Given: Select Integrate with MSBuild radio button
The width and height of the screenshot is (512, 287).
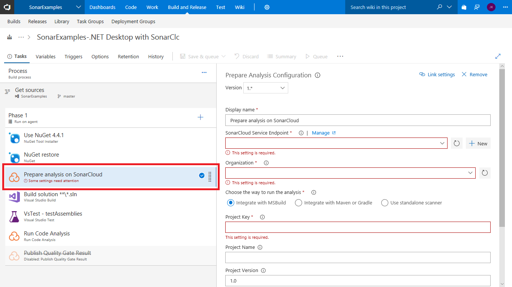Looking at the screenshot, I should point(231,203).
